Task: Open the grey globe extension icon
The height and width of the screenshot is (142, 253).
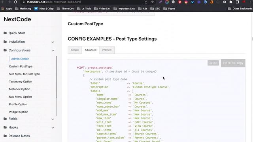Action: pyautogui.click(x=173, y=2)
